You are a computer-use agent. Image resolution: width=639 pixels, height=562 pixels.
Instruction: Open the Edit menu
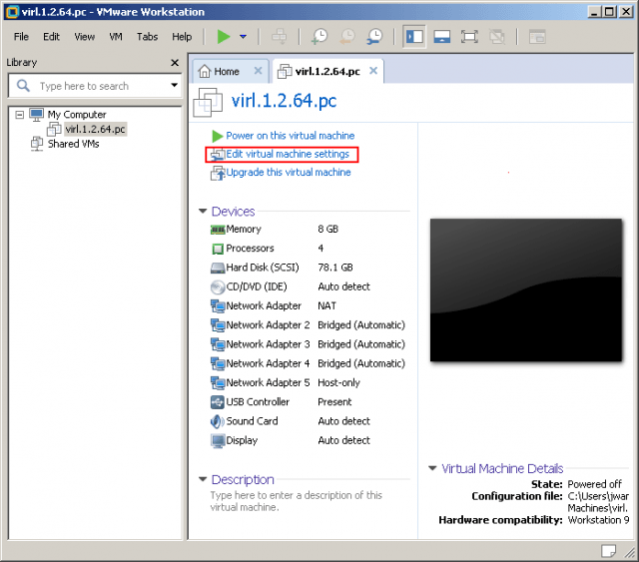(x=51, y=37)
